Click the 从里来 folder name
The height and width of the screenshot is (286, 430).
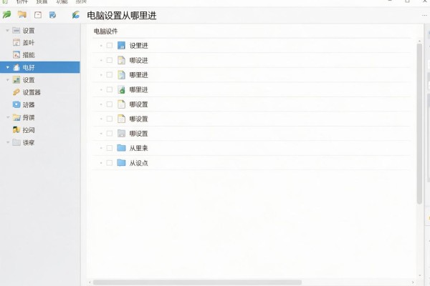pyautogui.click(x=138, y=148)
